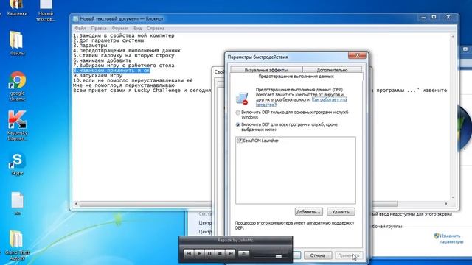Click the DEP shield icon in the dialog
This screenshot has width=472, height=265.
pos(243,99)
